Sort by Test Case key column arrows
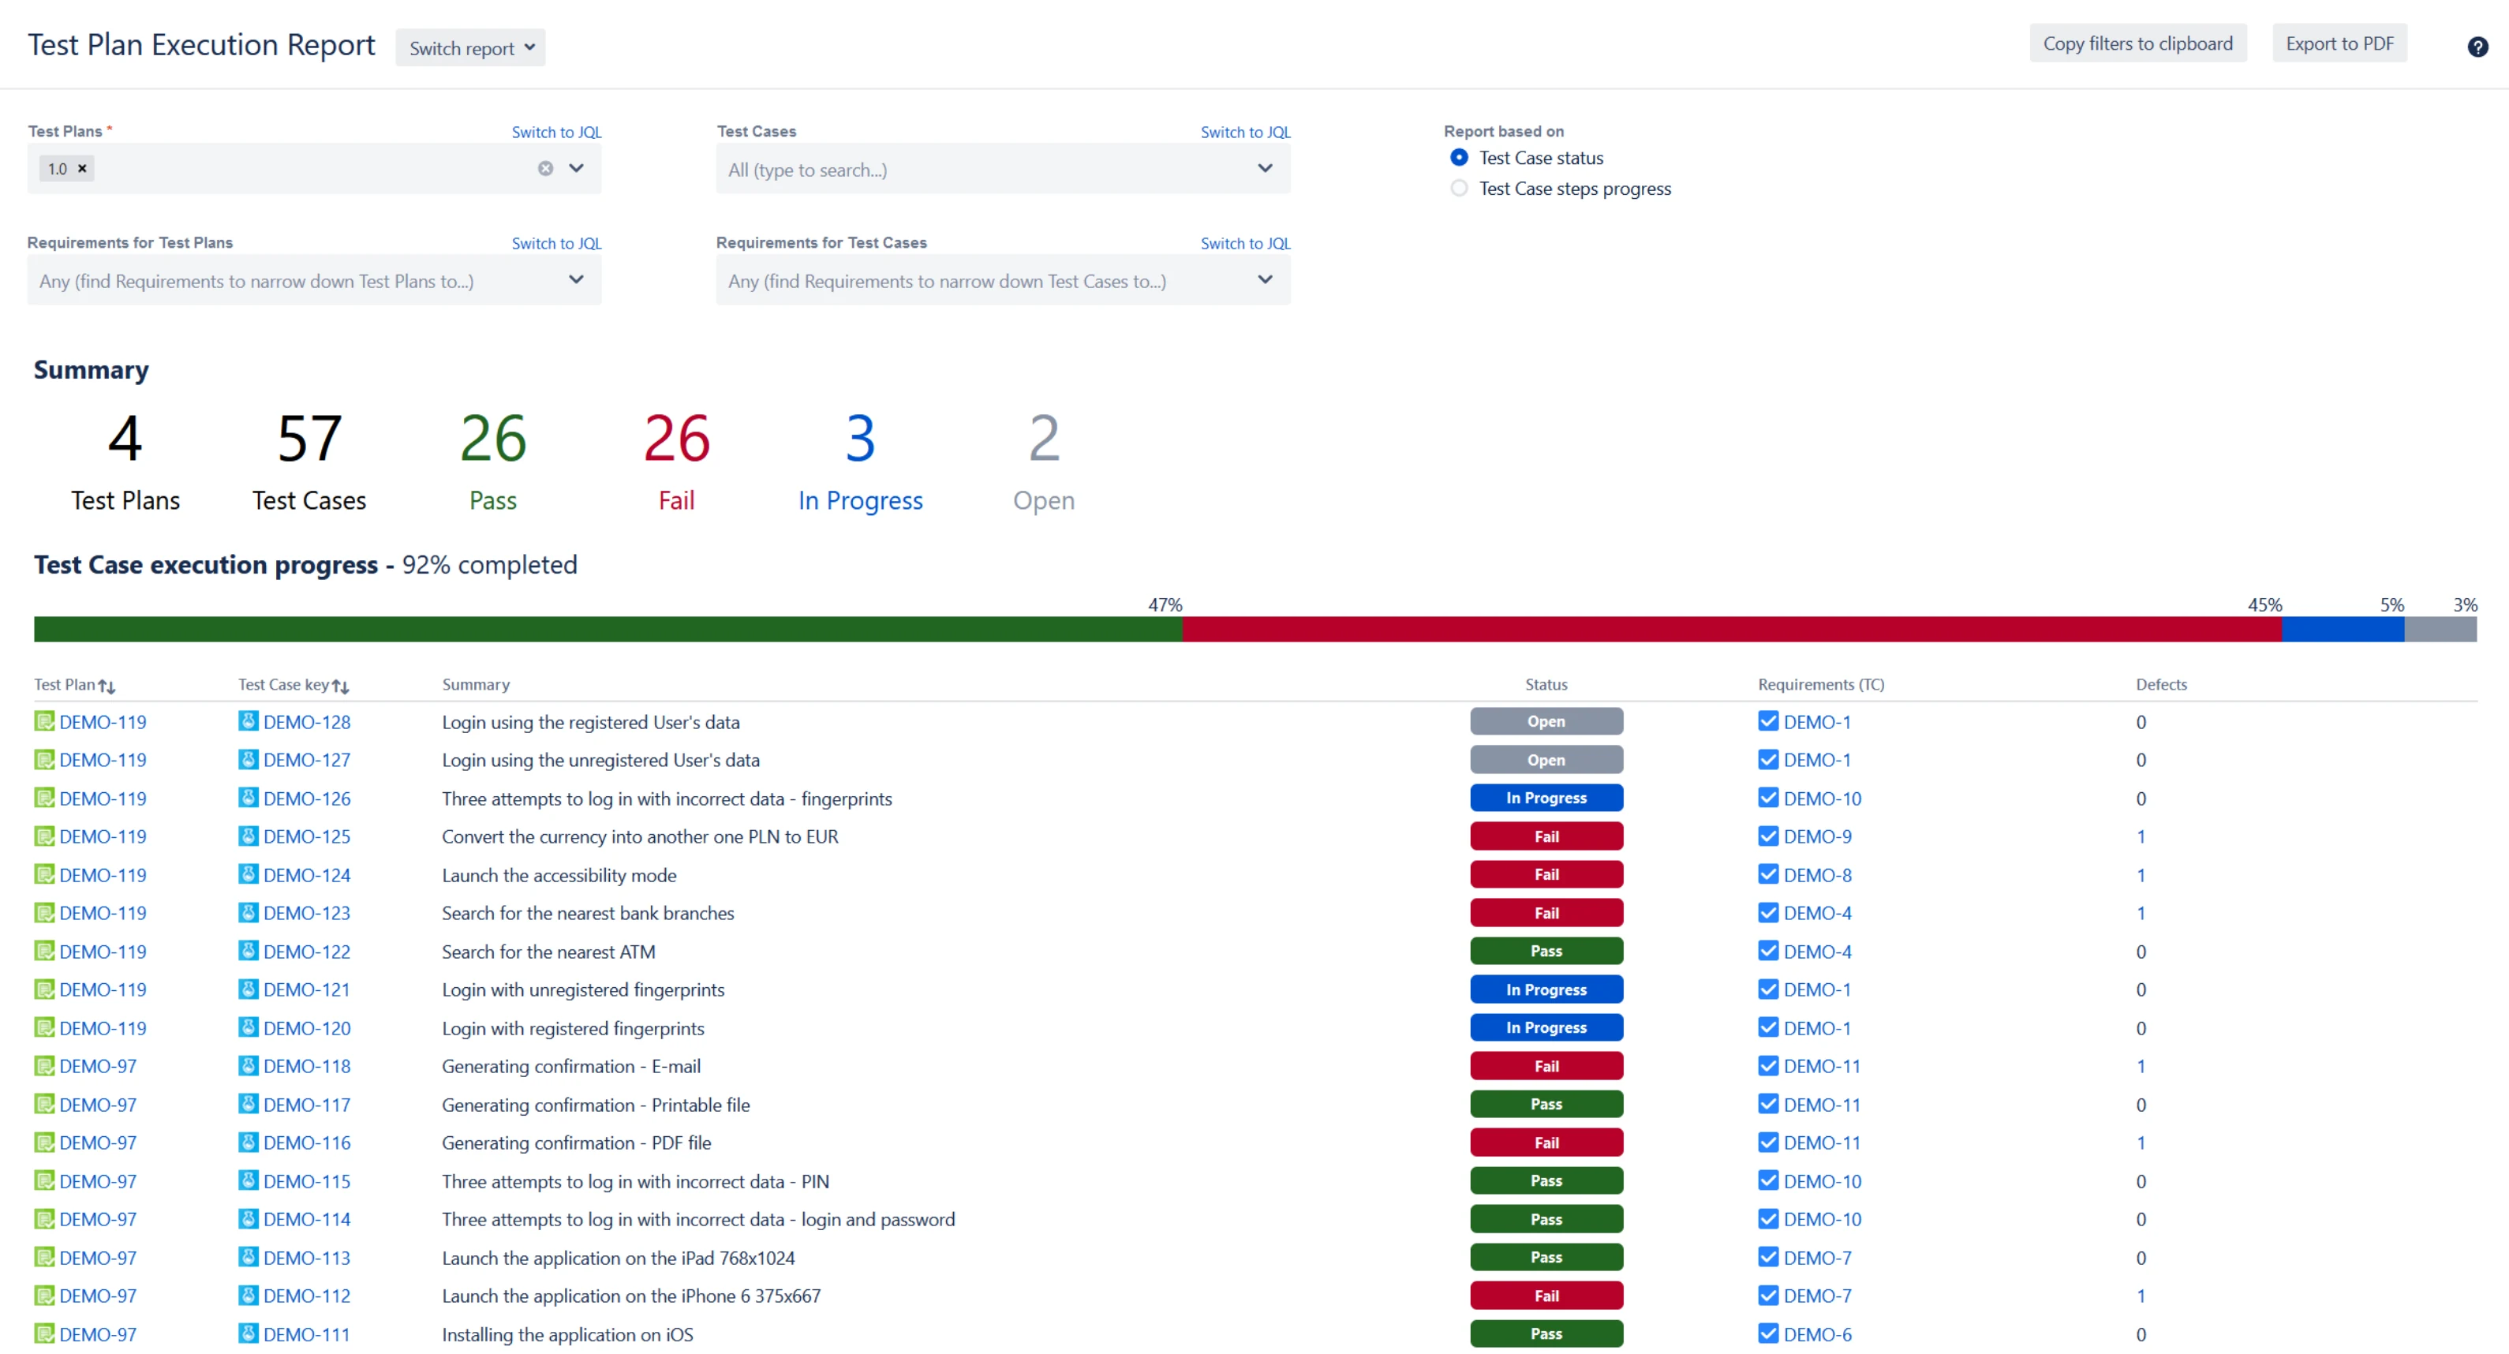This screenshot has height=1354, width=2509. (340, 686)
